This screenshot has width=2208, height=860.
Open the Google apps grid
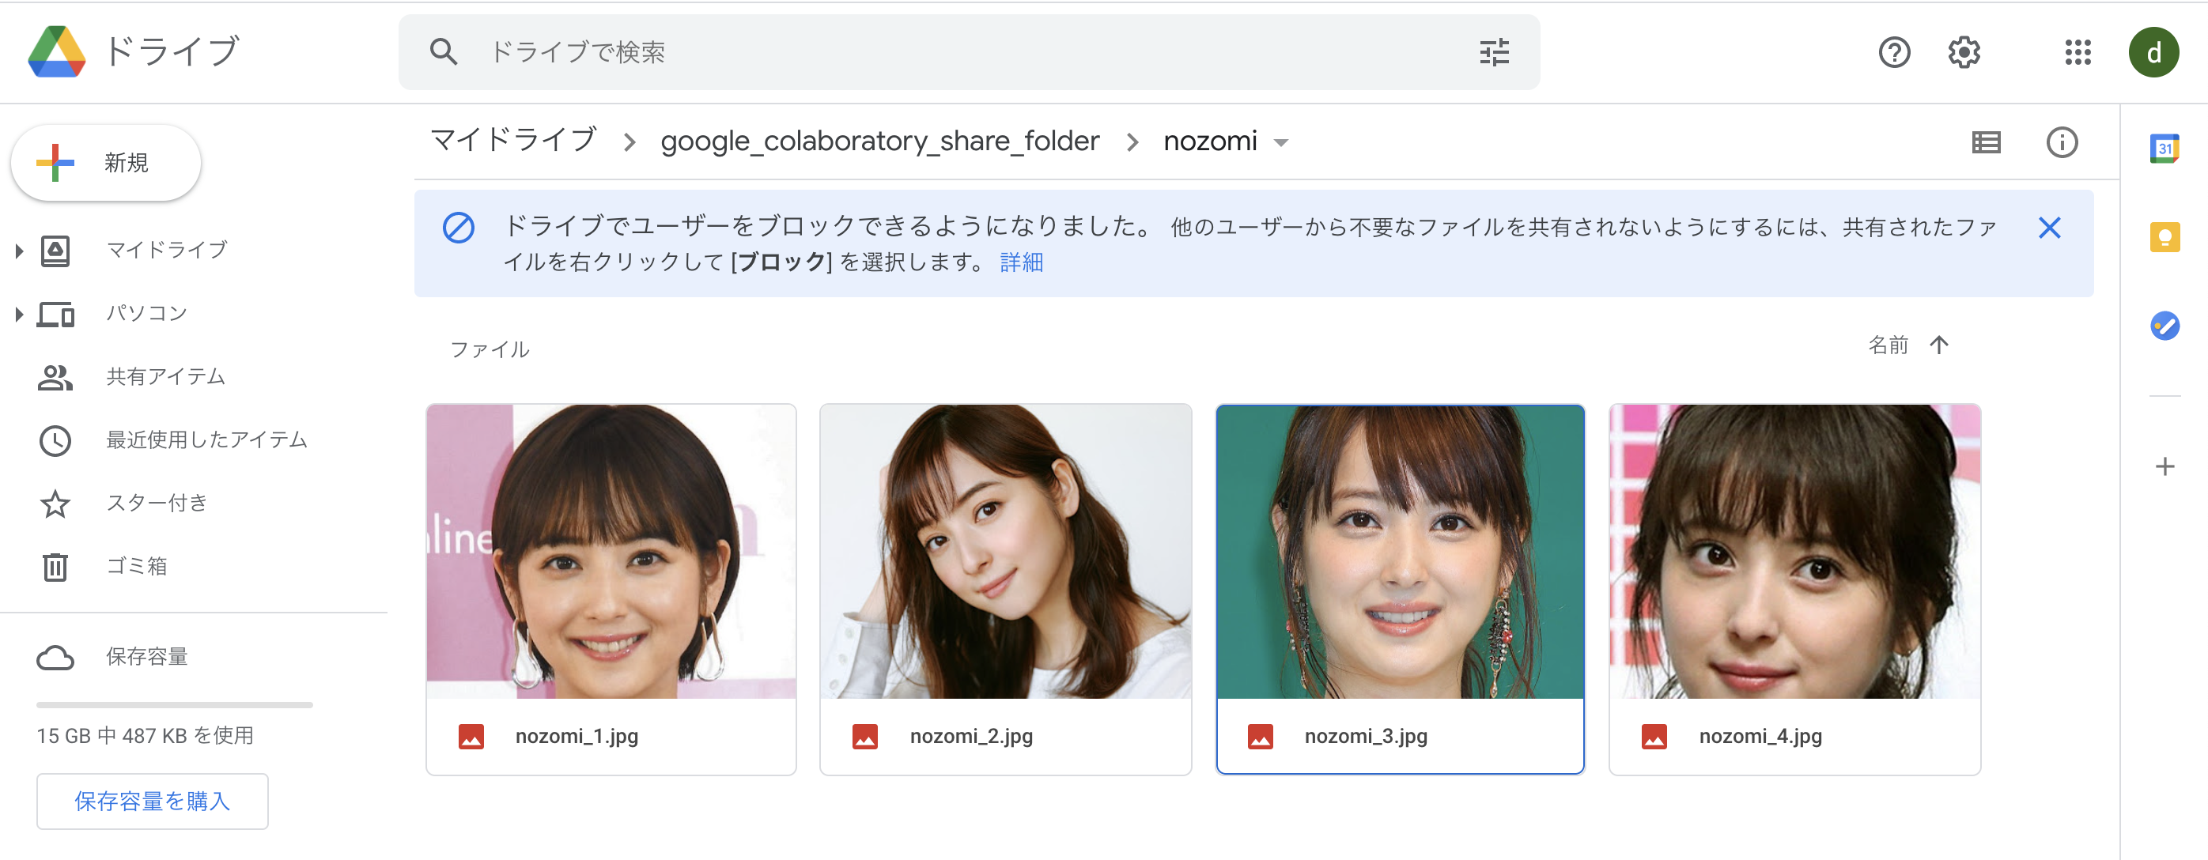click(x=2078, y=52)
